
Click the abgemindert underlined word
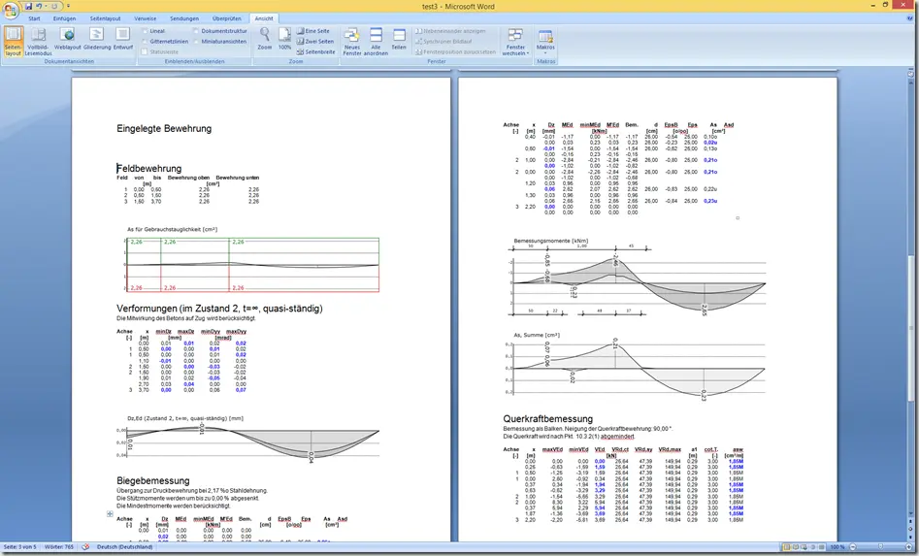point(617,437)
